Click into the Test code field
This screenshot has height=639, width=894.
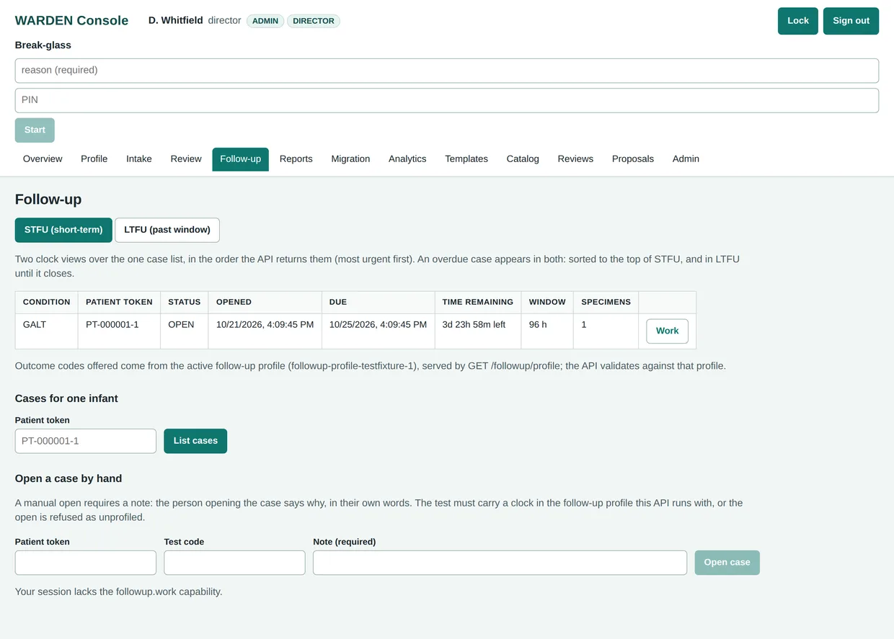[234, 563]
